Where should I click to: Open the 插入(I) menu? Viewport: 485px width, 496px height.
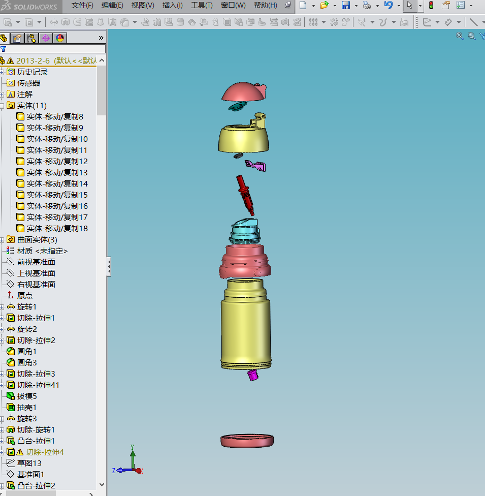[172, 5]
